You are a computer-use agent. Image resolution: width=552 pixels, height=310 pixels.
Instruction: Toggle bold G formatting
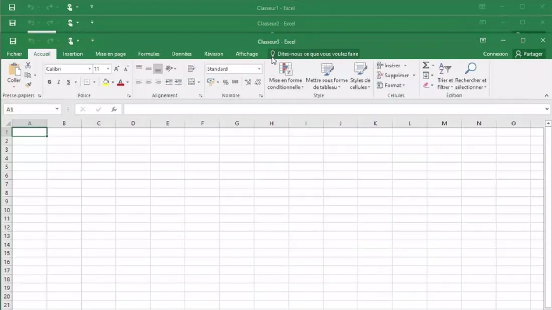49,82
